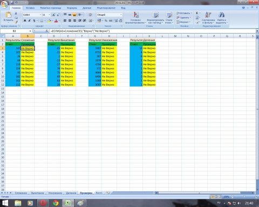This screenshot has height=207, width=259.
Task: Open Conditional Formatting (Условное форматирование)
Action: pos(135,18)
